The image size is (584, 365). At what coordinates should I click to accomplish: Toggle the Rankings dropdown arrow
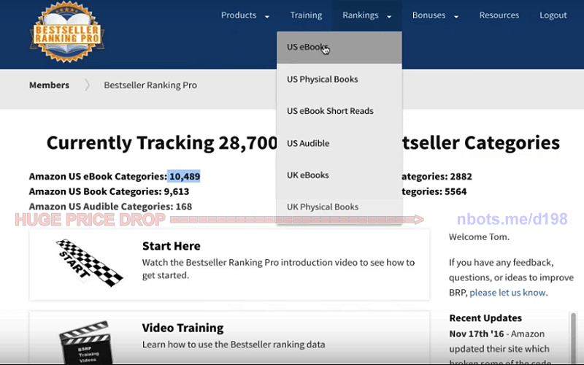[389, 16]
